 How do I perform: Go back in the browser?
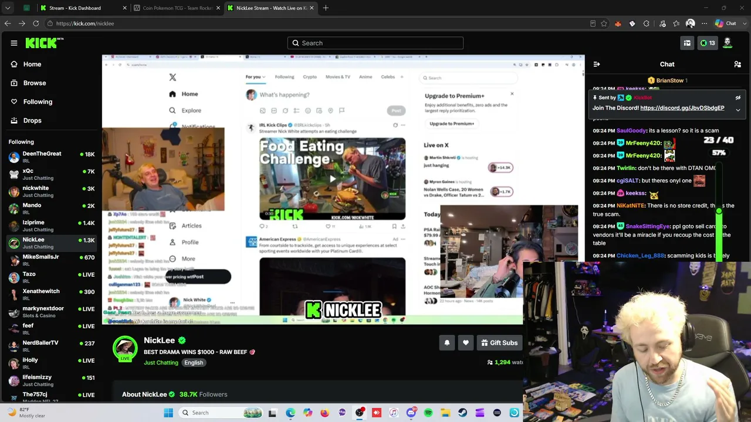coord(8,23)
